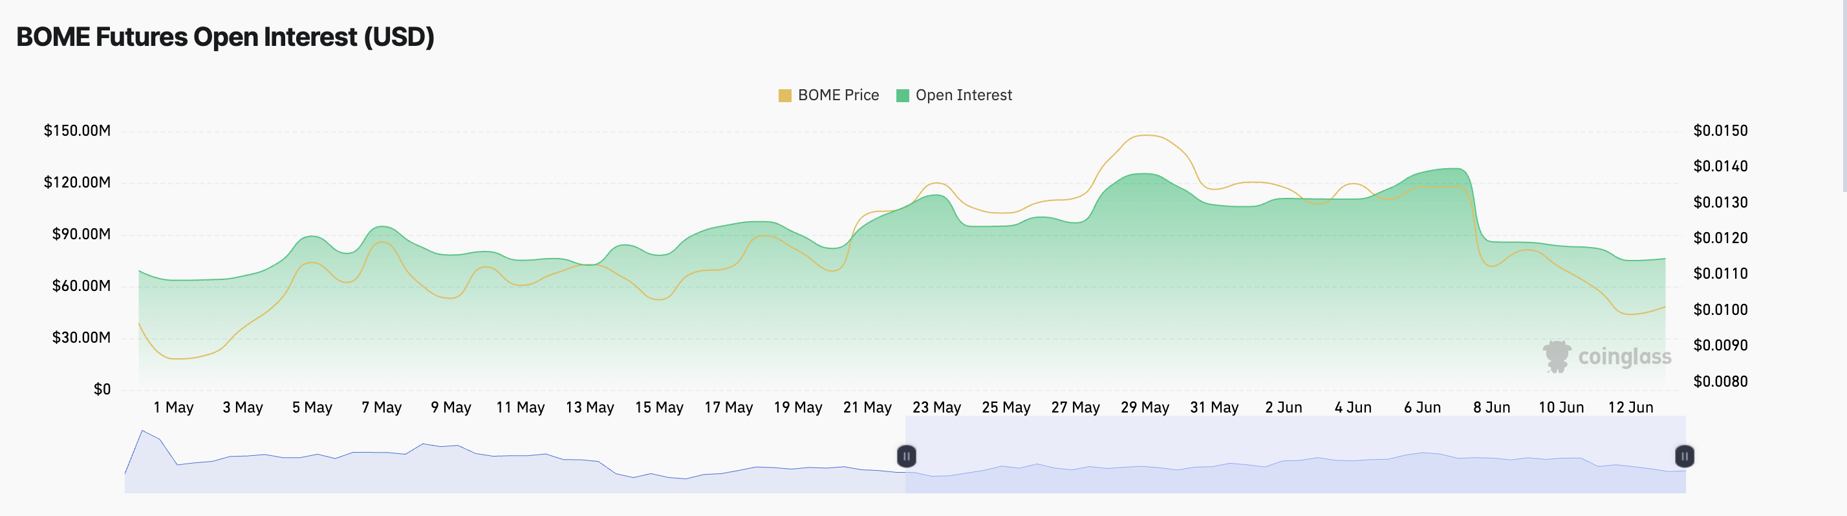The image size is (1847, 516).
Task: Click the green Open Interest legend swatch
Action: click(902, 95)
